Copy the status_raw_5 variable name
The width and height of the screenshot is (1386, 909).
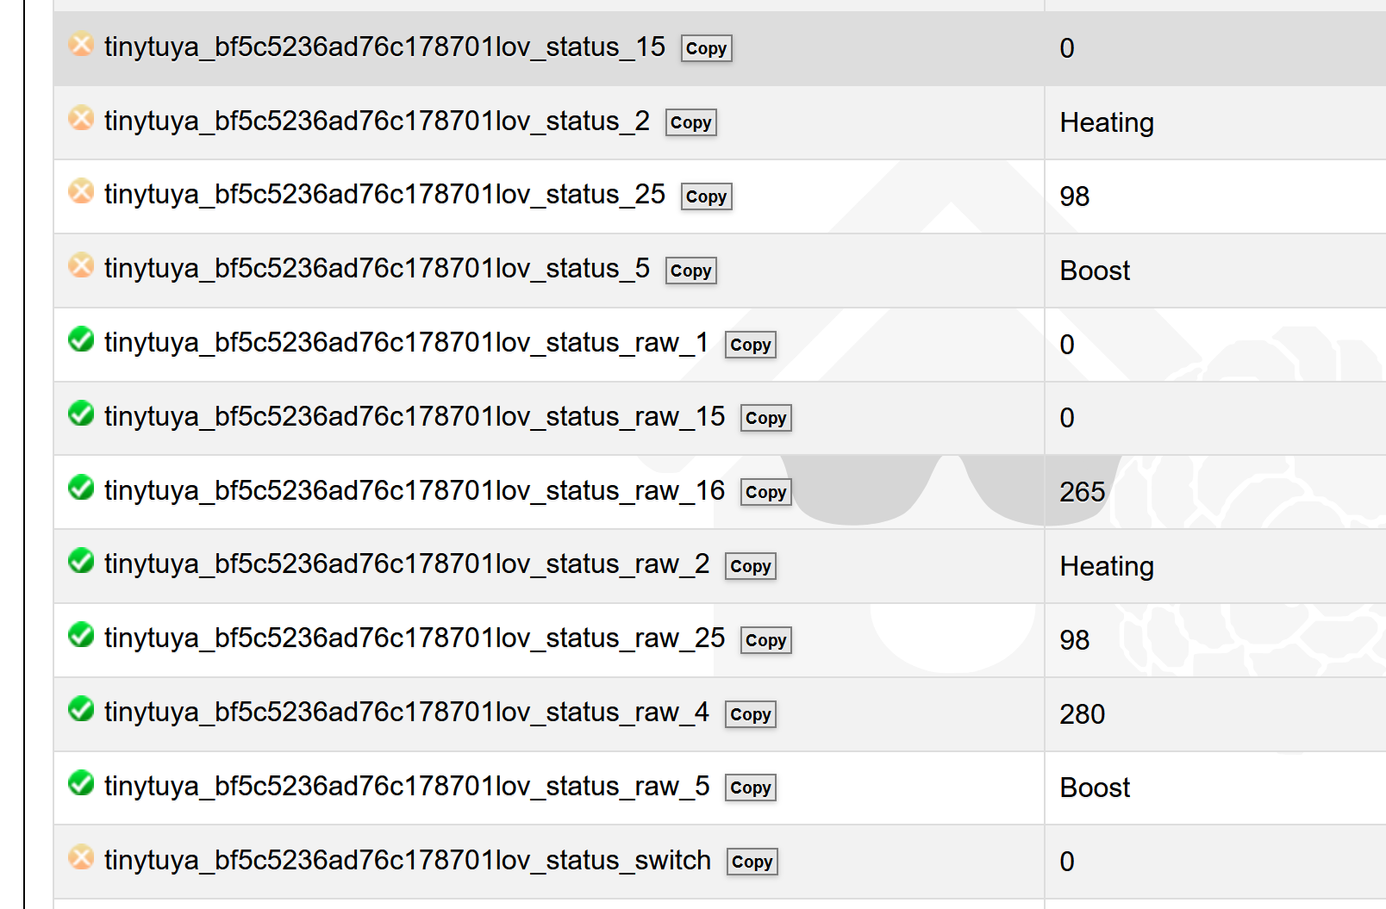[x=750, y=788]
